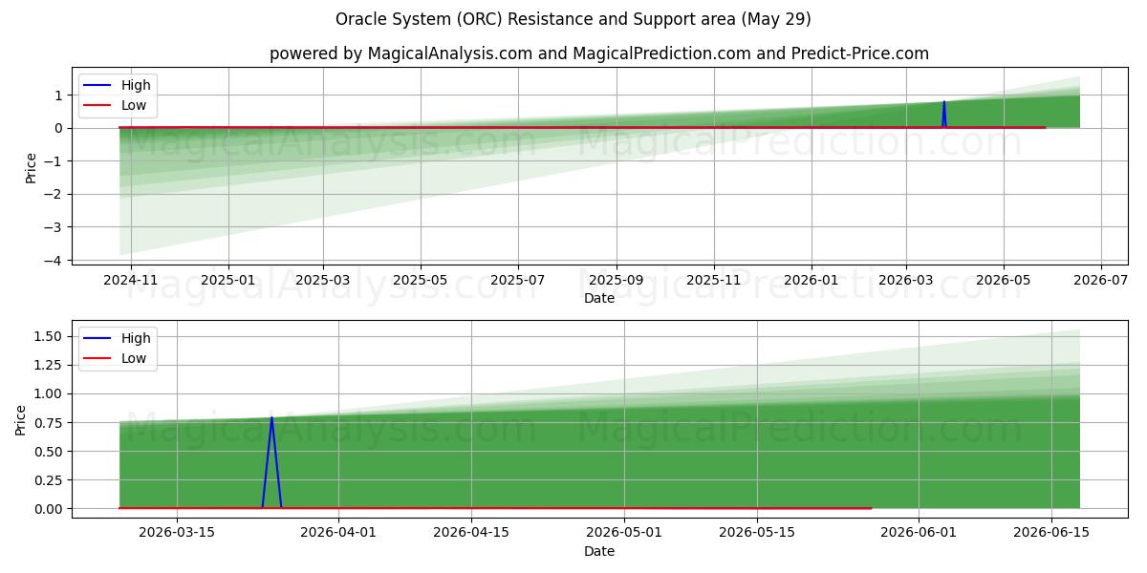Click the '−2' y-axis label in the top chart

pyautogui.click(x=54, y=195)
